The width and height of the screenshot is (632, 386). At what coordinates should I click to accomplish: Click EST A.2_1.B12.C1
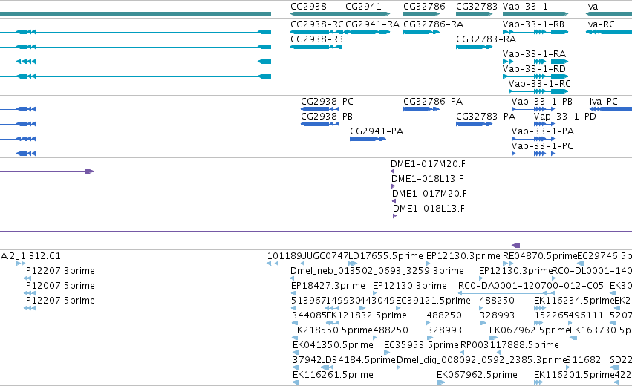click(30, 256)
